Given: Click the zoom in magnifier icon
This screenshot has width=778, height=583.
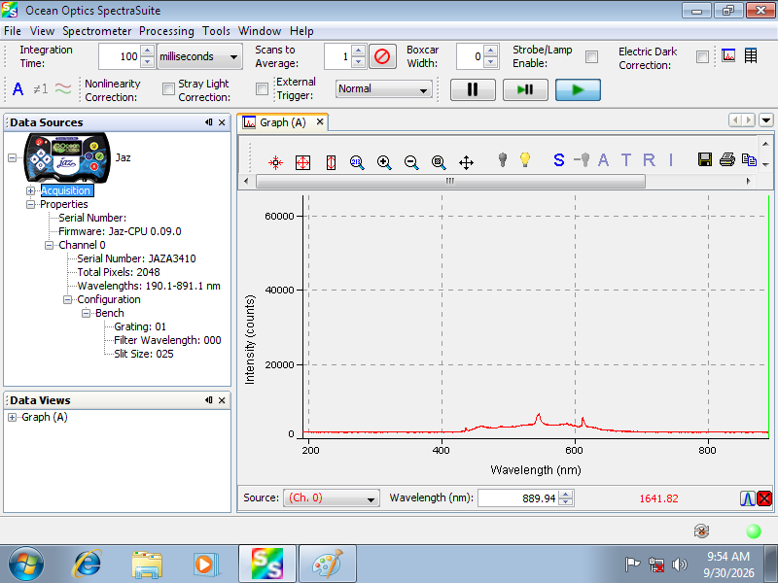Looking at the screenshot, I should coord(384,162).
